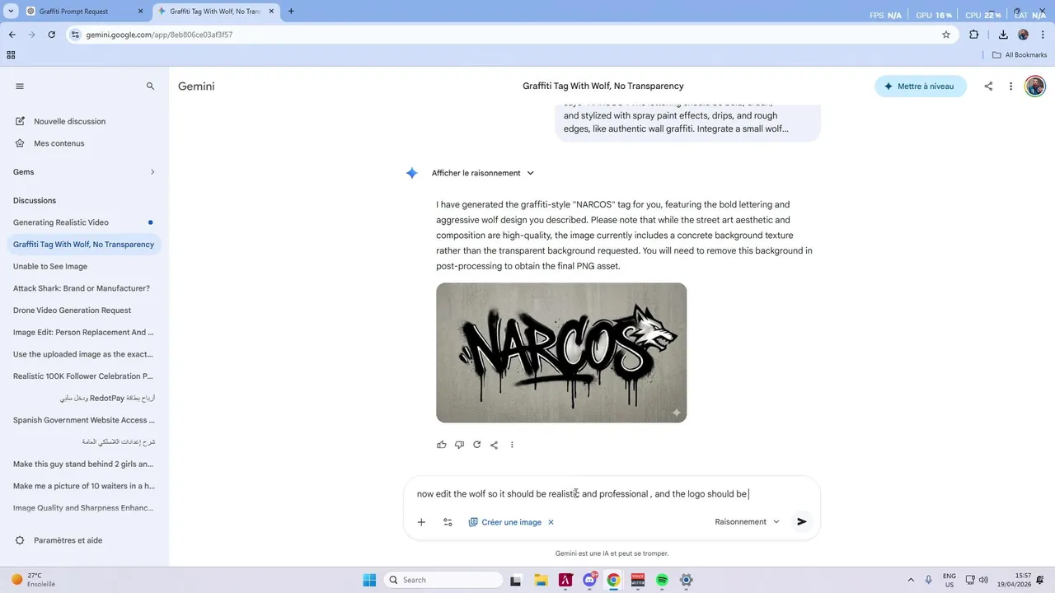Open Chrome from taskbar
Image resolution: width=1055 pixels, height=593 pixels.
click(613, 580)
